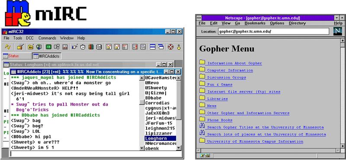
Task: Open Netscape's Directory menu
Action: pyautogui.click(x=297, y=23)
